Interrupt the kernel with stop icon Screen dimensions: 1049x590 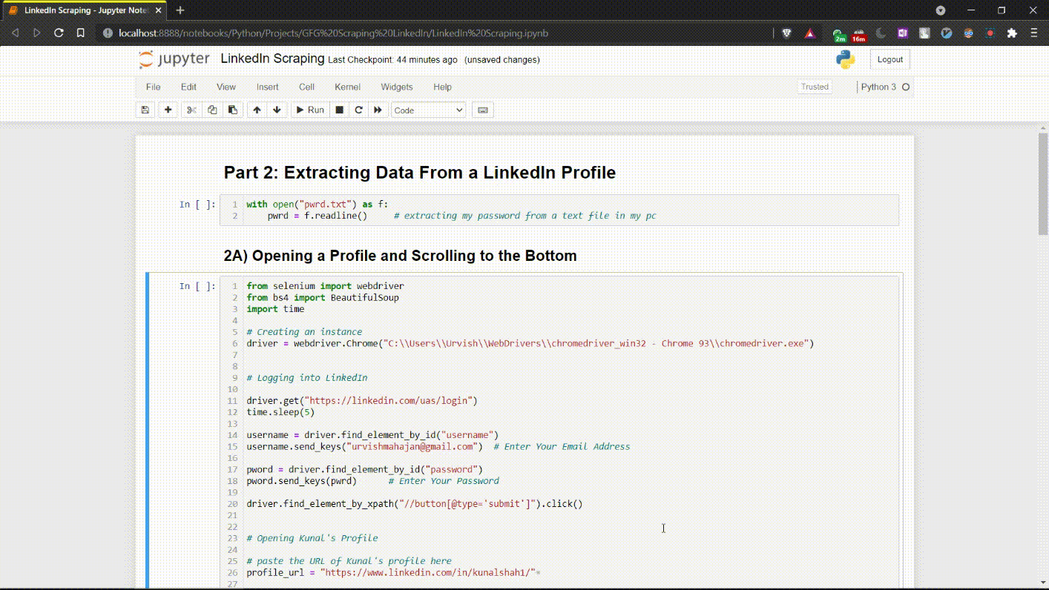coord(339,110)
